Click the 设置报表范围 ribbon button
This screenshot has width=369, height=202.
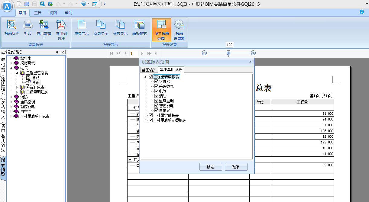point(162,30)
